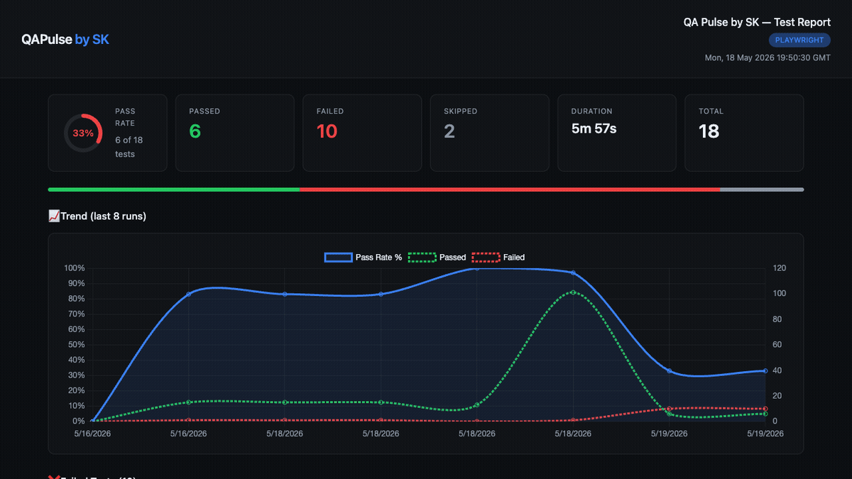Click the Trend (last 8 runs) heading
Image resolution: width=852 pixels, height=479 pixels.
pyautogui.click(x=97, y=216)
